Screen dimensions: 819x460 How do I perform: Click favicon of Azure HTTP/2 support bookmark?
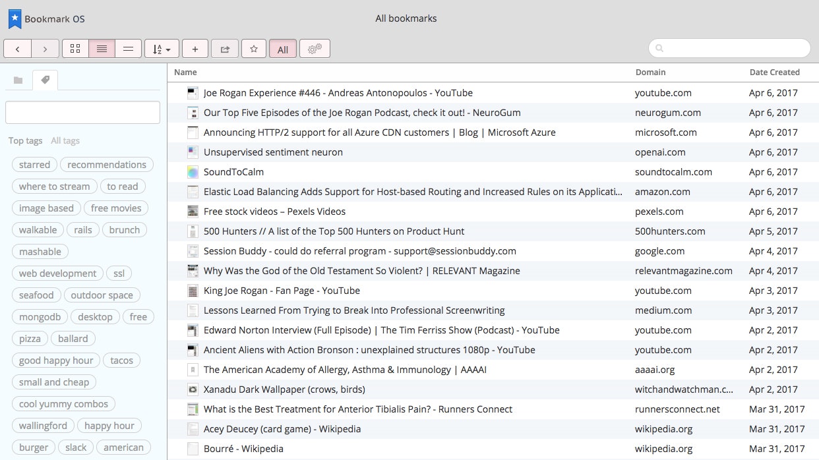(193, 132)
